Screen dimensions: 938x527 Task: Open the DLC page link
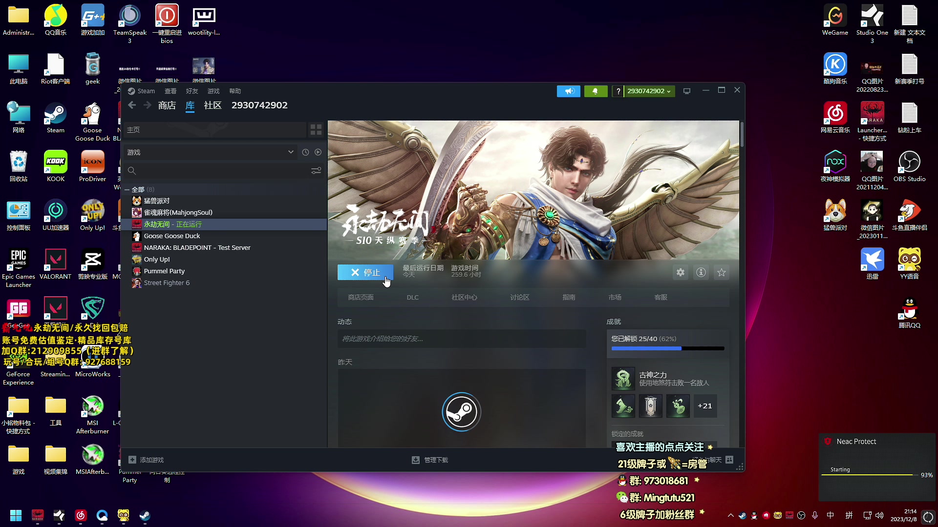tap(413, 297)
